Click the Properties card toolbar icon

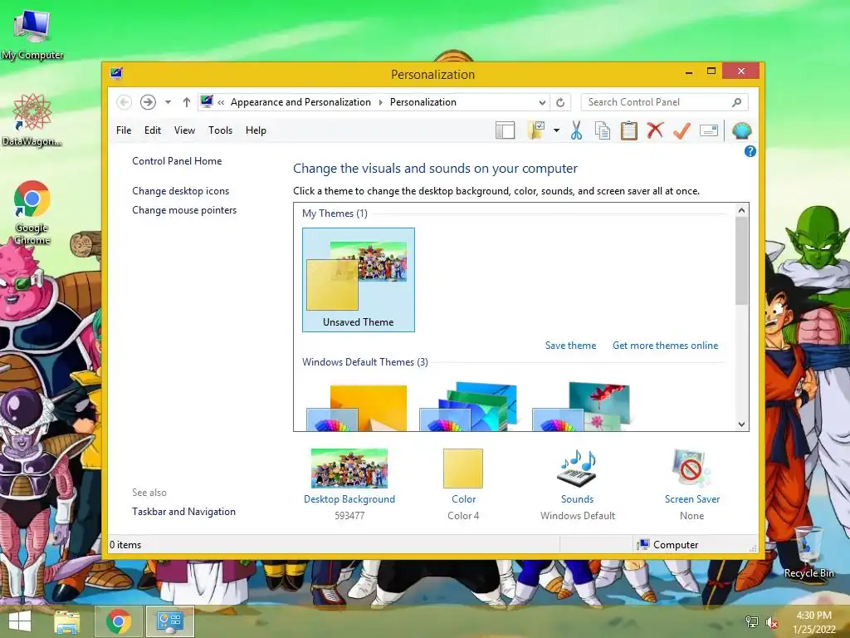click(x=709, y=130)
